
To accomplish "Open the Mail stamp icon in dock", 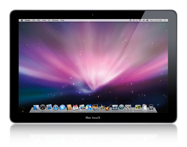I will 49,107.
